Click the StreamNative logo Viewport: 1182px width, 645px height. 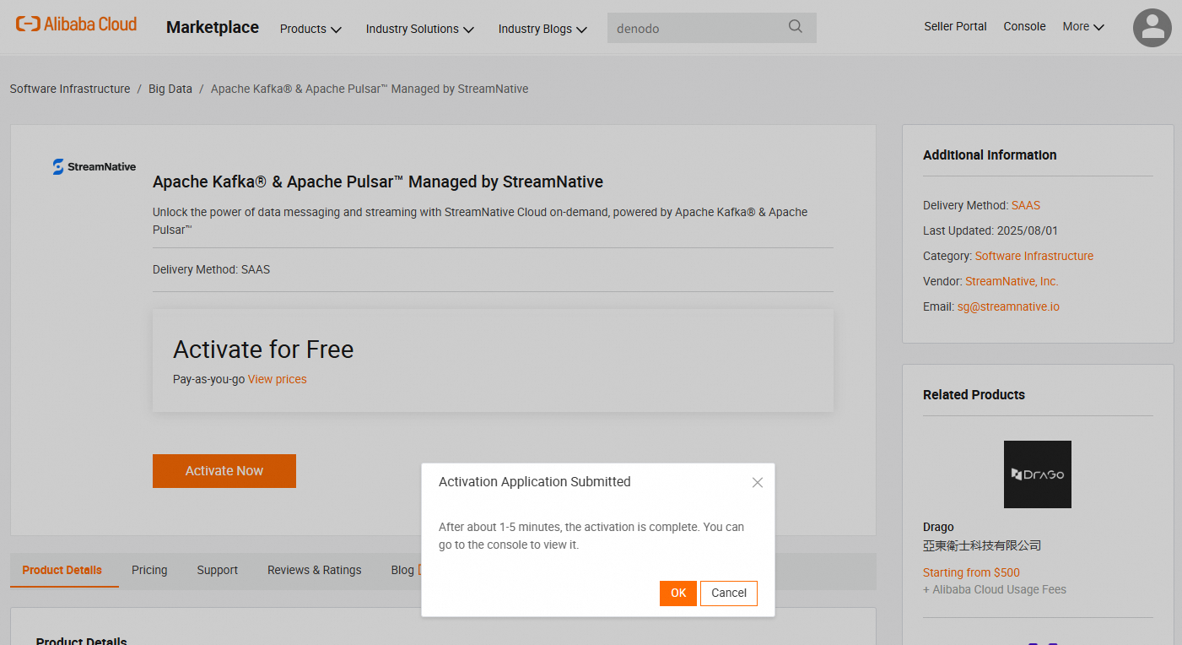[94, 166]
